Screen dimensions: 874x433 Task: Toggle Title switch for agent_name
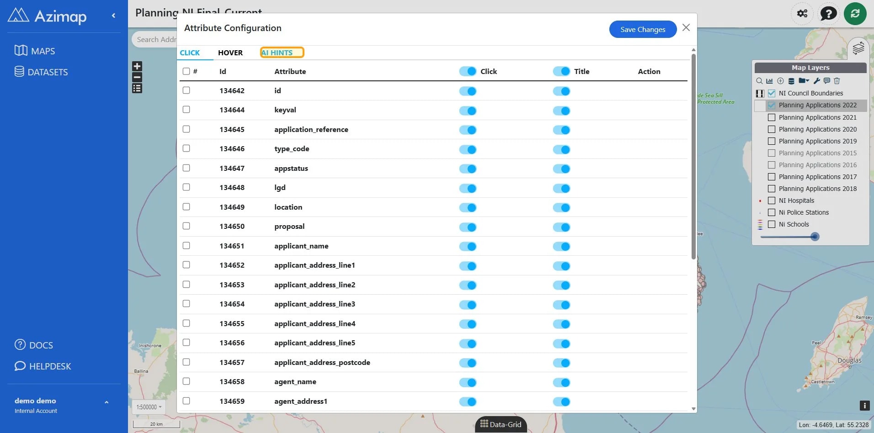[x=561, y=382]
